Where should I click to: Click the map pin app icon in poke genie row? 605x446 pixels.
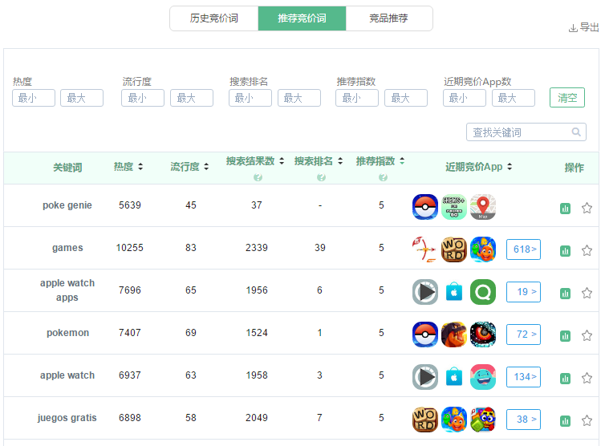(483, 207)
